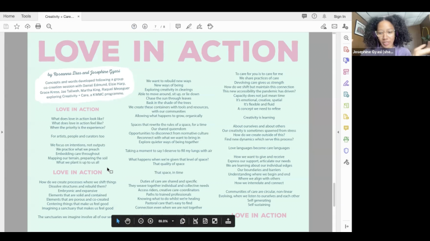Click the zoom out minus button

pyautogui.click(x=141, y=221)
